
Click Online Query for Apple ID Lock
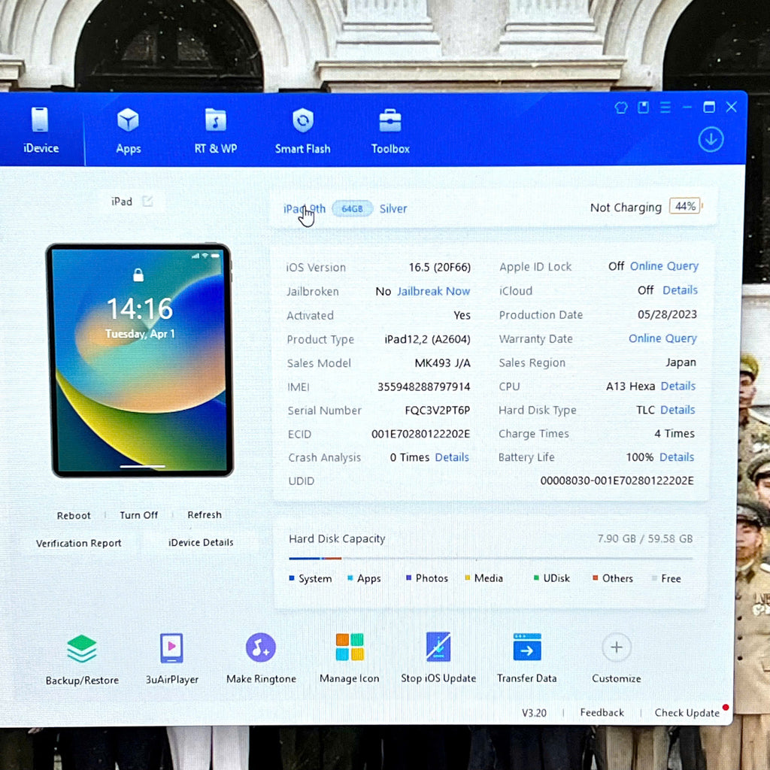[x=664, y=266]
